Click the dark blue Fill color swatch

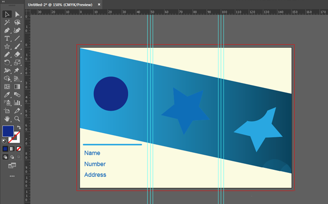[8, 131]
